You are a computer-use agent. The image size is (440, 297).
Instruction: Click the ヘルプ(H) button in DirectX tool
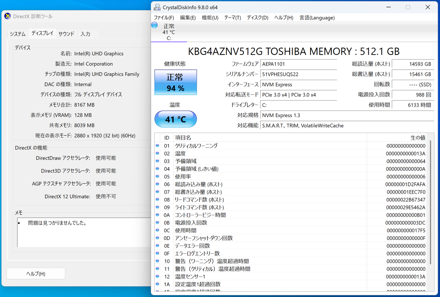pyautogui.click(x=36, y=274)
